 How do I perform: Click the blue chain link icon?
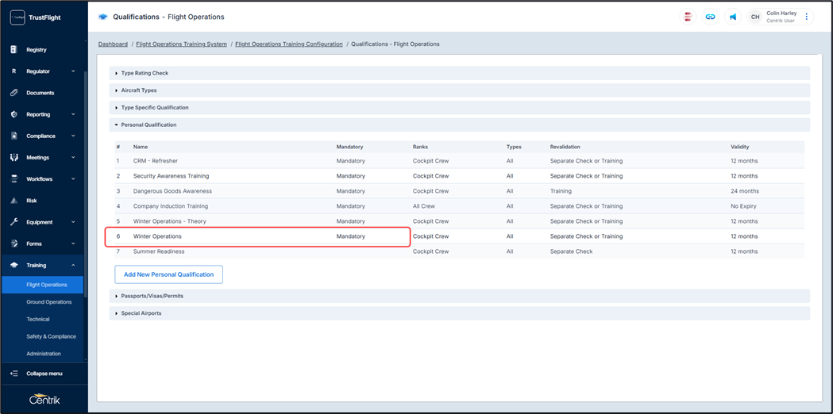(x=710, y=17)
